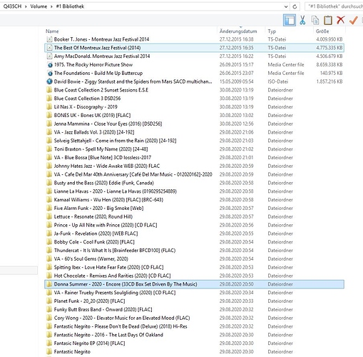Viewport: 363px width, 357px height.
Task: Click the Cafe Del Mar 40th Anniversary folder icon
Action: pos(49,174)
